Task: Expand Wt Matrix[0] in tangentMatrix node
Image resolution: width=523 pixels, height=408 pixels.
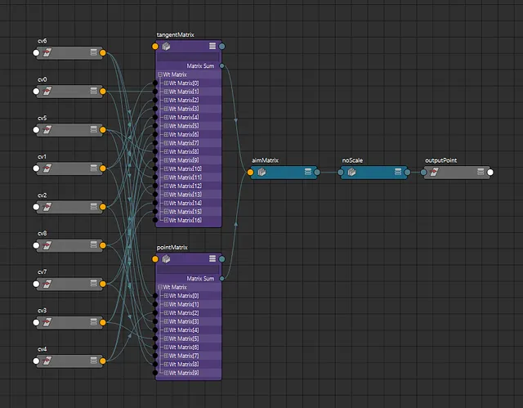Action: (x=166, y=83)
